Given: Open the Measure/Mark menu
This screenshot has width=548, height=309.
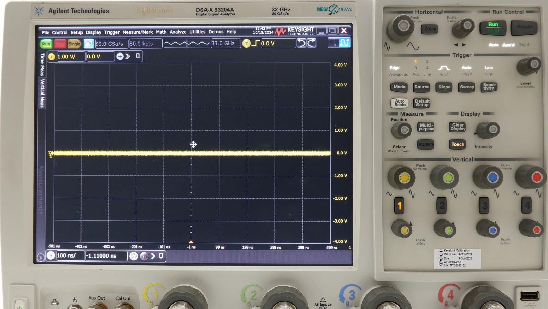Looking at the screenshot, I should click(138, 32).
